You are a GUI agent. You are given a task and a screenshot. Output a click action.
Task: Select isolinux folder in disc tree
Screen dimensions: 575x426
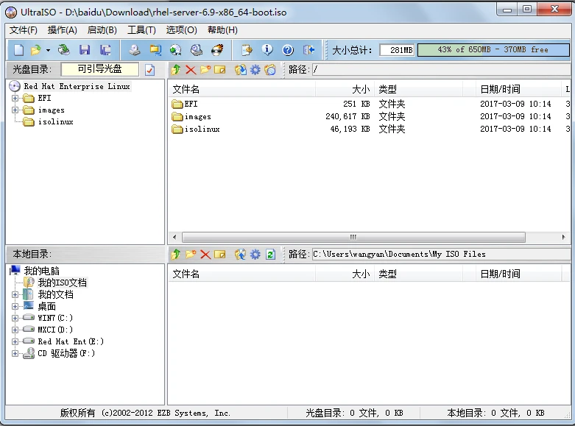click(x=55, y=121)
